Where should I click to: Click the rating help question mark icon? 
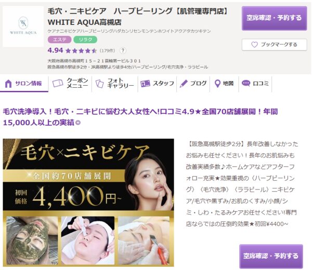(123, 51)
